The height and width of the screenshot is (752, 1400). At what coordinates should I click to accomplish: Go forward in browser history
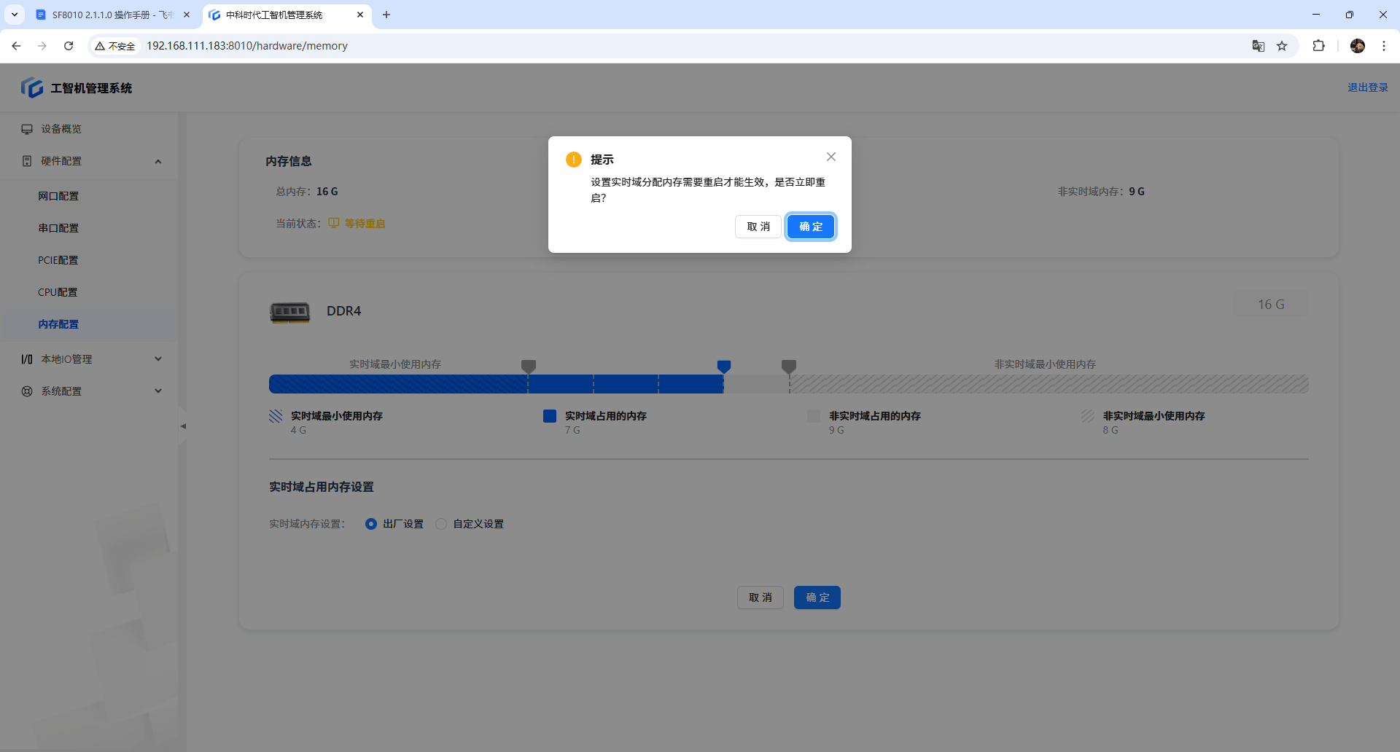point(42,46)
